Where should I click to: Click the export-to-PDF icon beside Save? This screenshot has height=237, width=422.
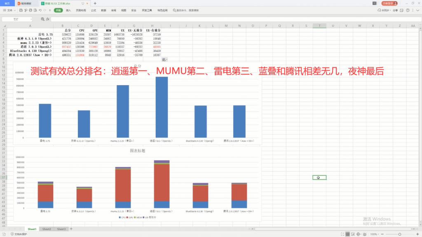[26, 10]
